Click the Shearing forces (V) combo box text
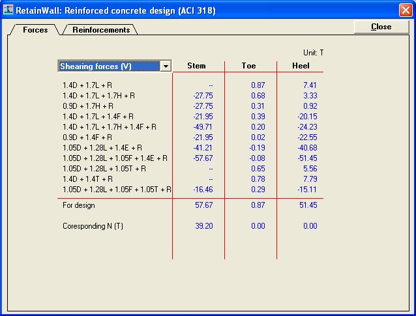This screenshot has height=316, width=416. coord(96,66)
